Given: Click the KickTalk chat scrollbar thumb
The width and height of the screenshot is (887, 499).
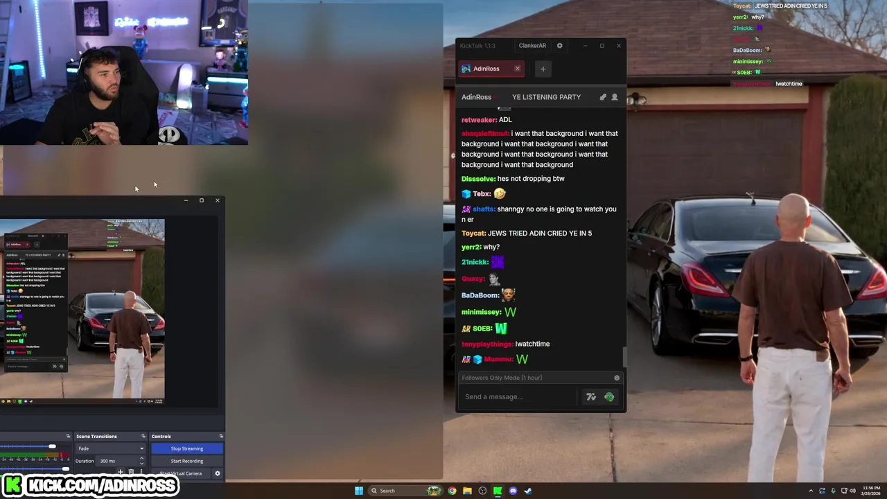Looking at the screenshot, I should pyautogui.click(x=624, y=356).
